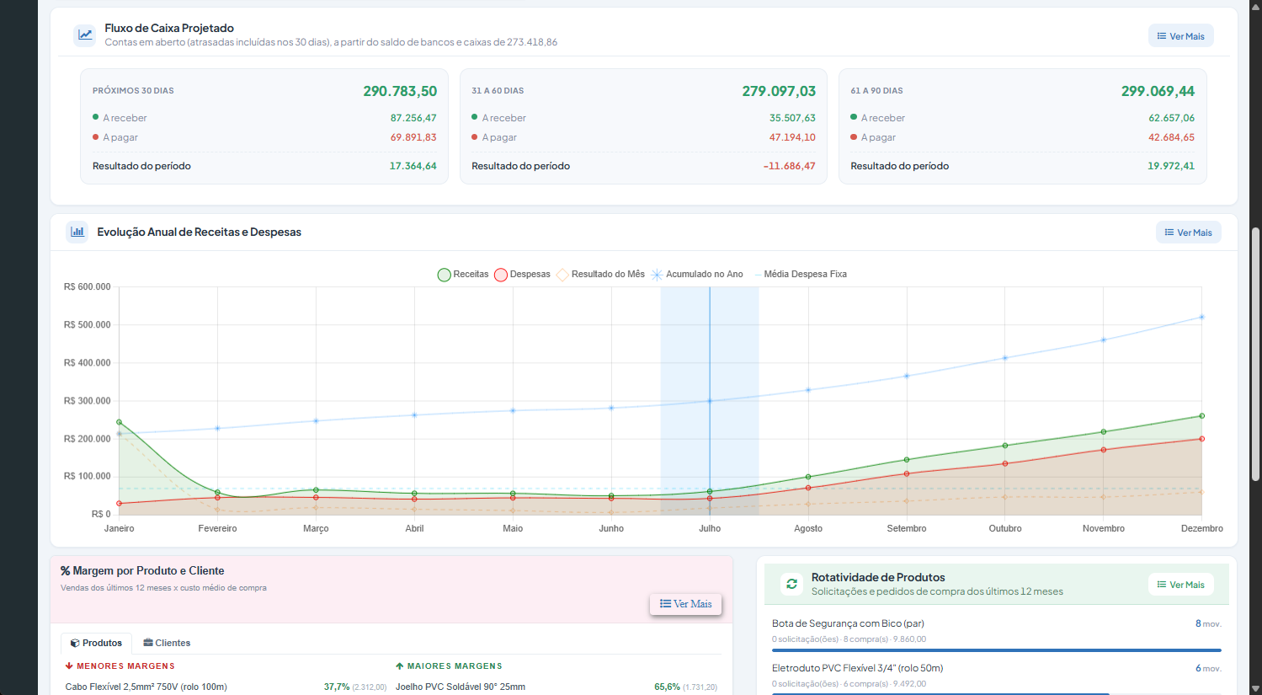This screenshot has height=695, width=1262.
Task: Toggle Média Despesa Fixa legend item
Action: (801, 275)
